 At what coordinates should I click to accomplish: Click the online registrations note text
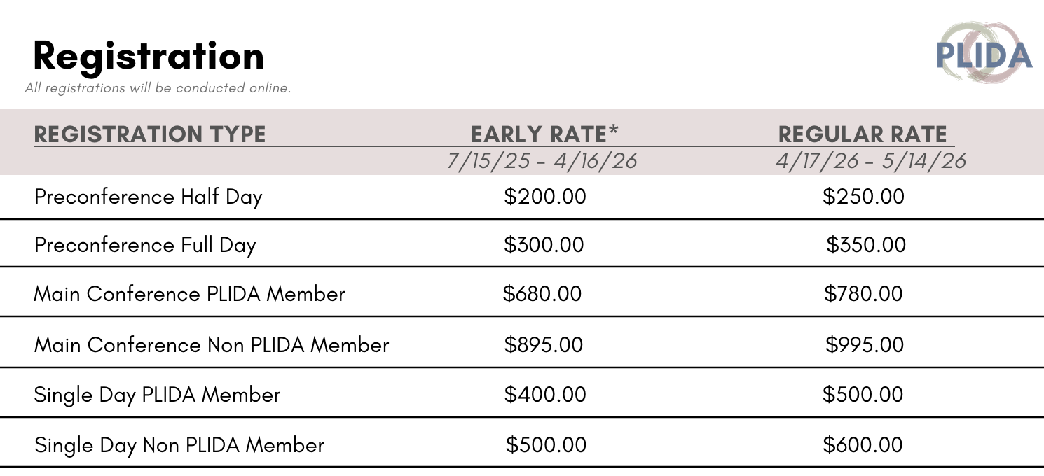tap(158, 88)
